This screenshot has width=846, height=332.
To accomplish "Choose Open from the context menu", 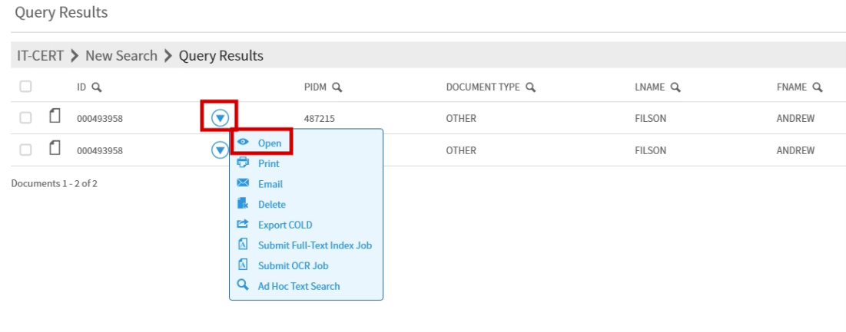I will (269, 143).
